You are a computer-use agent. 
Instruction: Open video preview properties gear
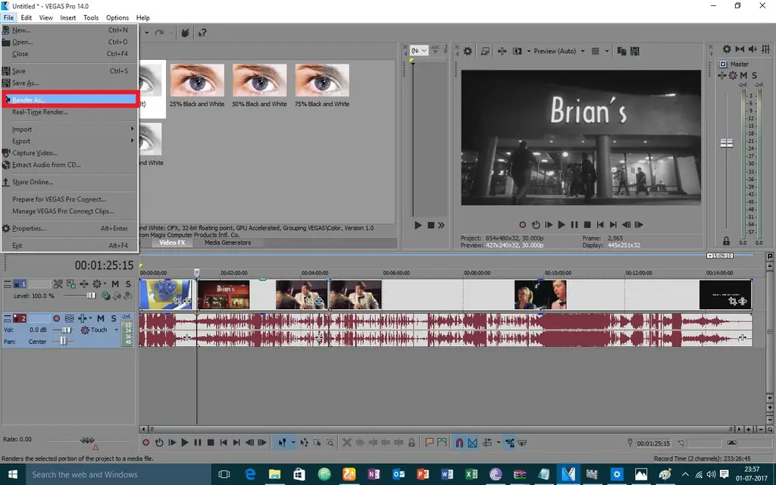coord(468,51)
